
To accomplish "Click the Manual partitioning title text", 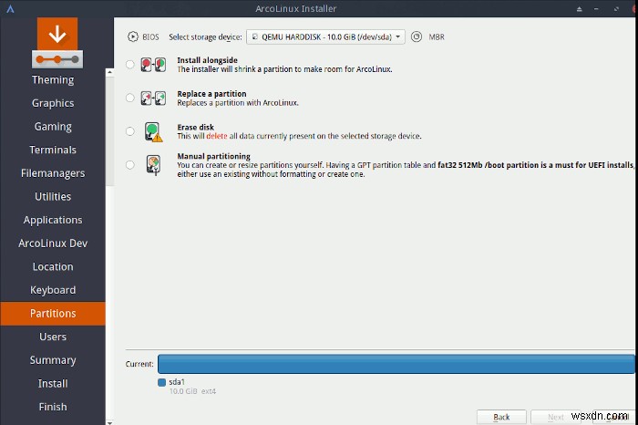I will coord(213,156).
